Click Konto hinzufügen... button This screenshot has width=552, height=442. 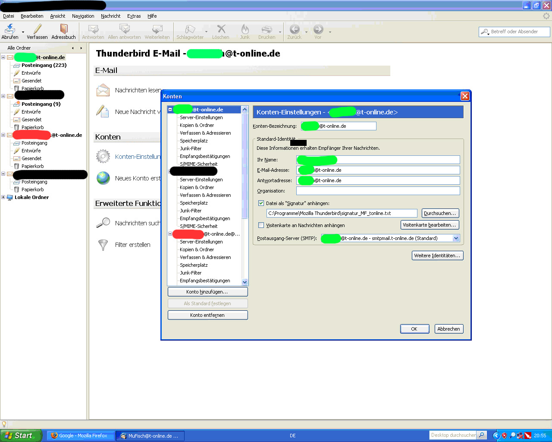coord(207,292)
